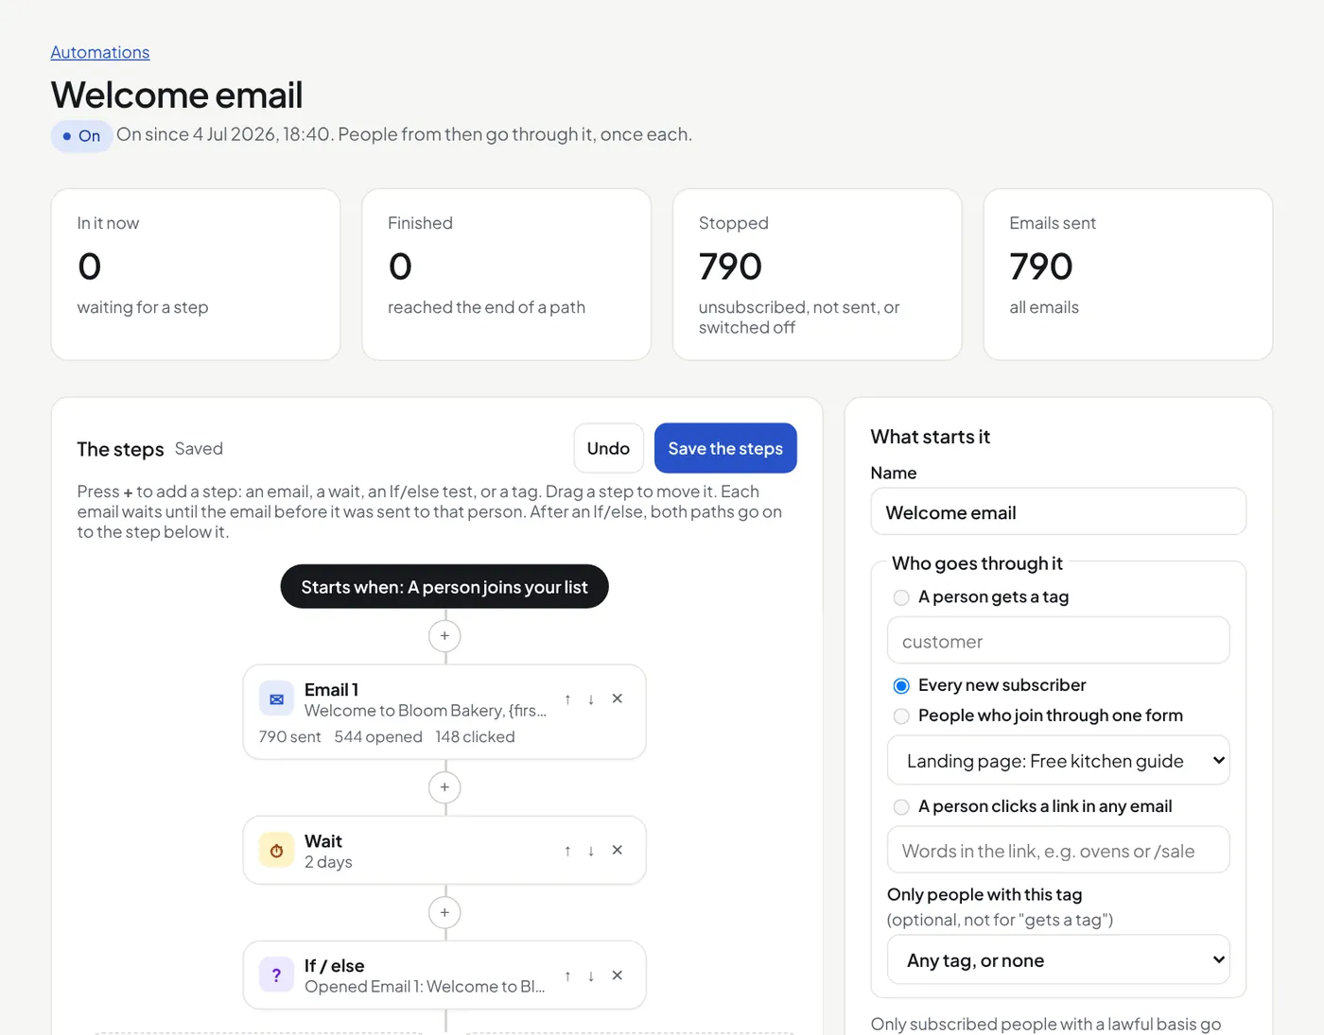The height and width of the screenshot is (1035, 1324).
Task: Move the If / else step up
Action: pyautogui.click(x=567, y=975)
